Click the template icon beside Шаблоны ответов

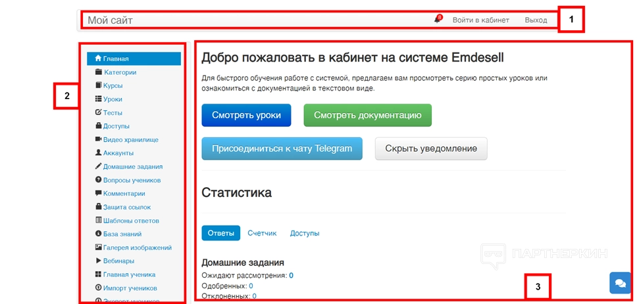pos(98,220)
